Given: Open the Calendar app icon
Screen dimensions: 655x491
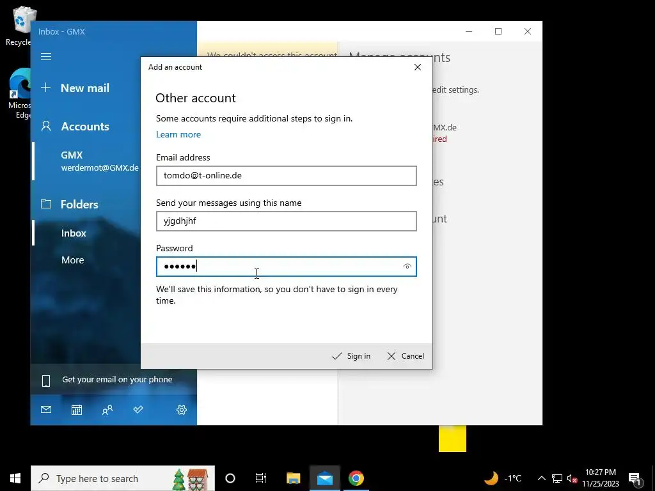Looking at the screenshot, I should coord(77,410).
